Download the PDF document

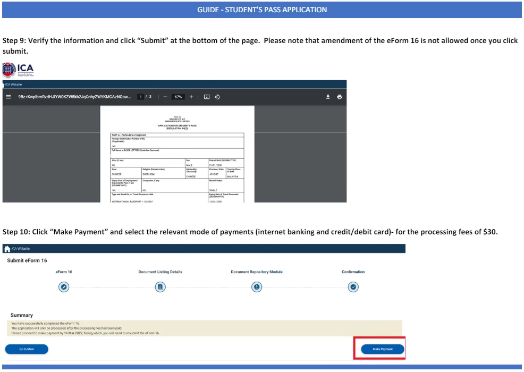(x=328, y=97)
